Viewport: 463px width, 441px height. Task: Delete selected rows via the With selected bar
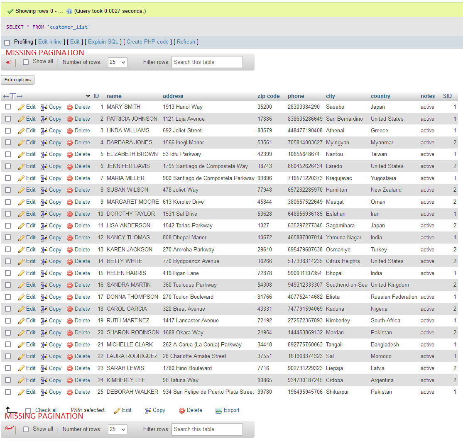[x=190, y=410]
